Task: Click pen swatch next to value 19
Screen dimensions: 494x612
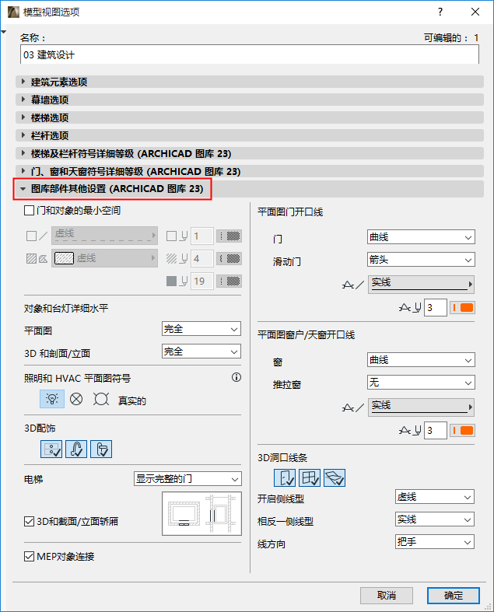Action: point(229,281)
